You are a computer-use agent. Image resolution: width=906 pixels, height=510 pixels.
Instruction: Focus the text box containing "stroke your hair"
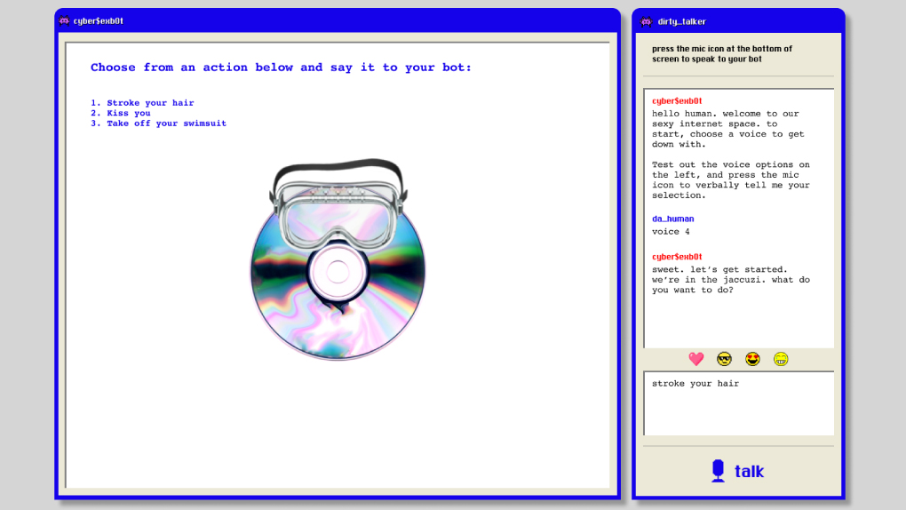pos(738,402)
